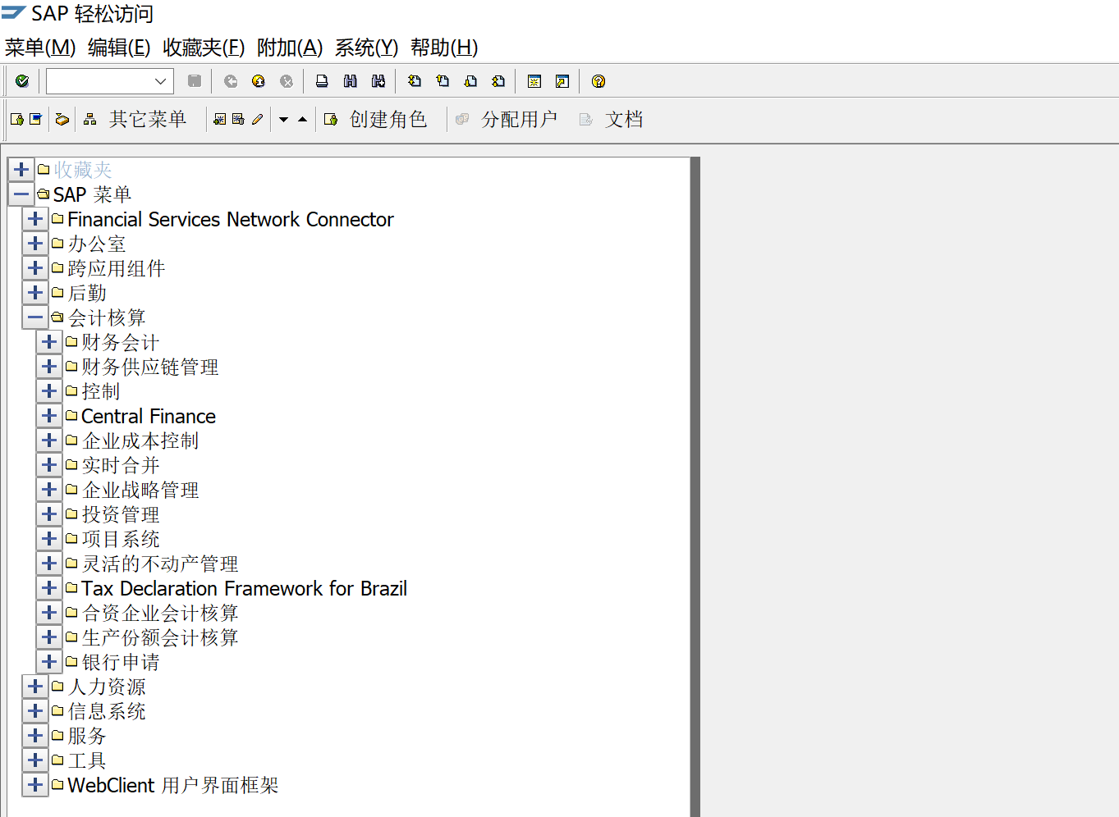The height and width of the screenshot is (817, 1119).
Task: Open the 菜单(M) menu
Action: point(40,48)
